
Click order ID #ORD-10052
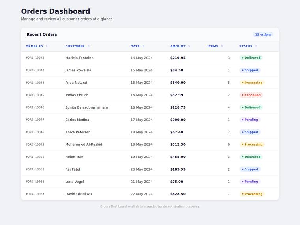click(x=35, y=182)
